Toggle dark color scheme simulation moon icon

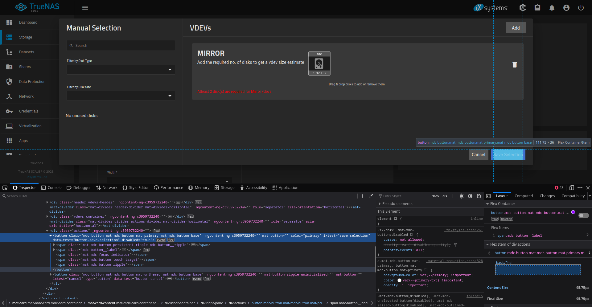[x=470, y=196]
